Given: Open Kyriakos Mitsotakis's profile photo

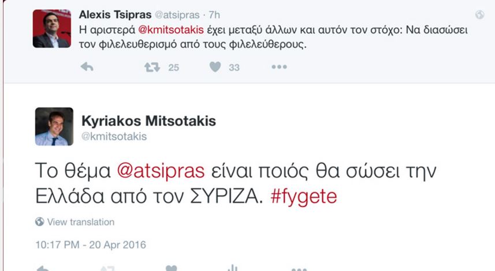Looking at the screenshot, I should tap(54, 126).
